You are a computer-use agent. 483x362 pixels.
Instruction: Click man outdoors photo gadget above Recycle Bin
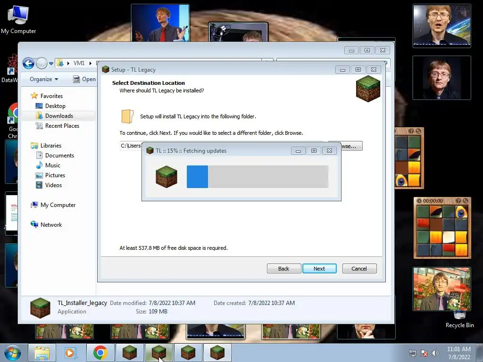[441, 289]
